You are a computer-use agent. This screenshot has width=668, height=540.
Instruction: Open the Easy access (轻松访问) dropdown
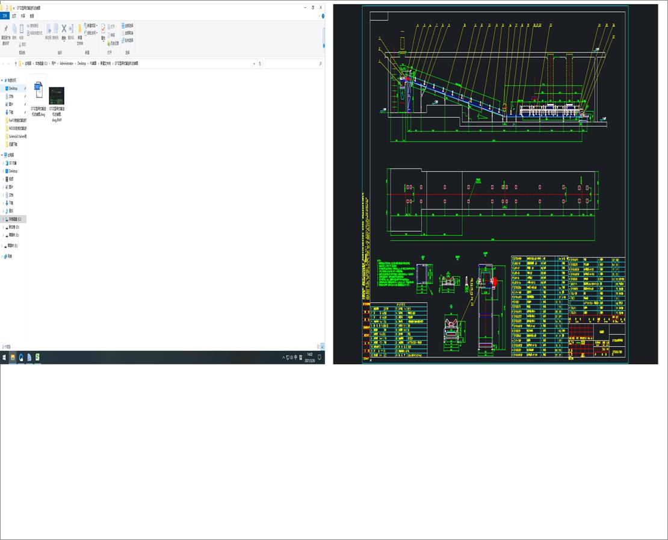91,33
